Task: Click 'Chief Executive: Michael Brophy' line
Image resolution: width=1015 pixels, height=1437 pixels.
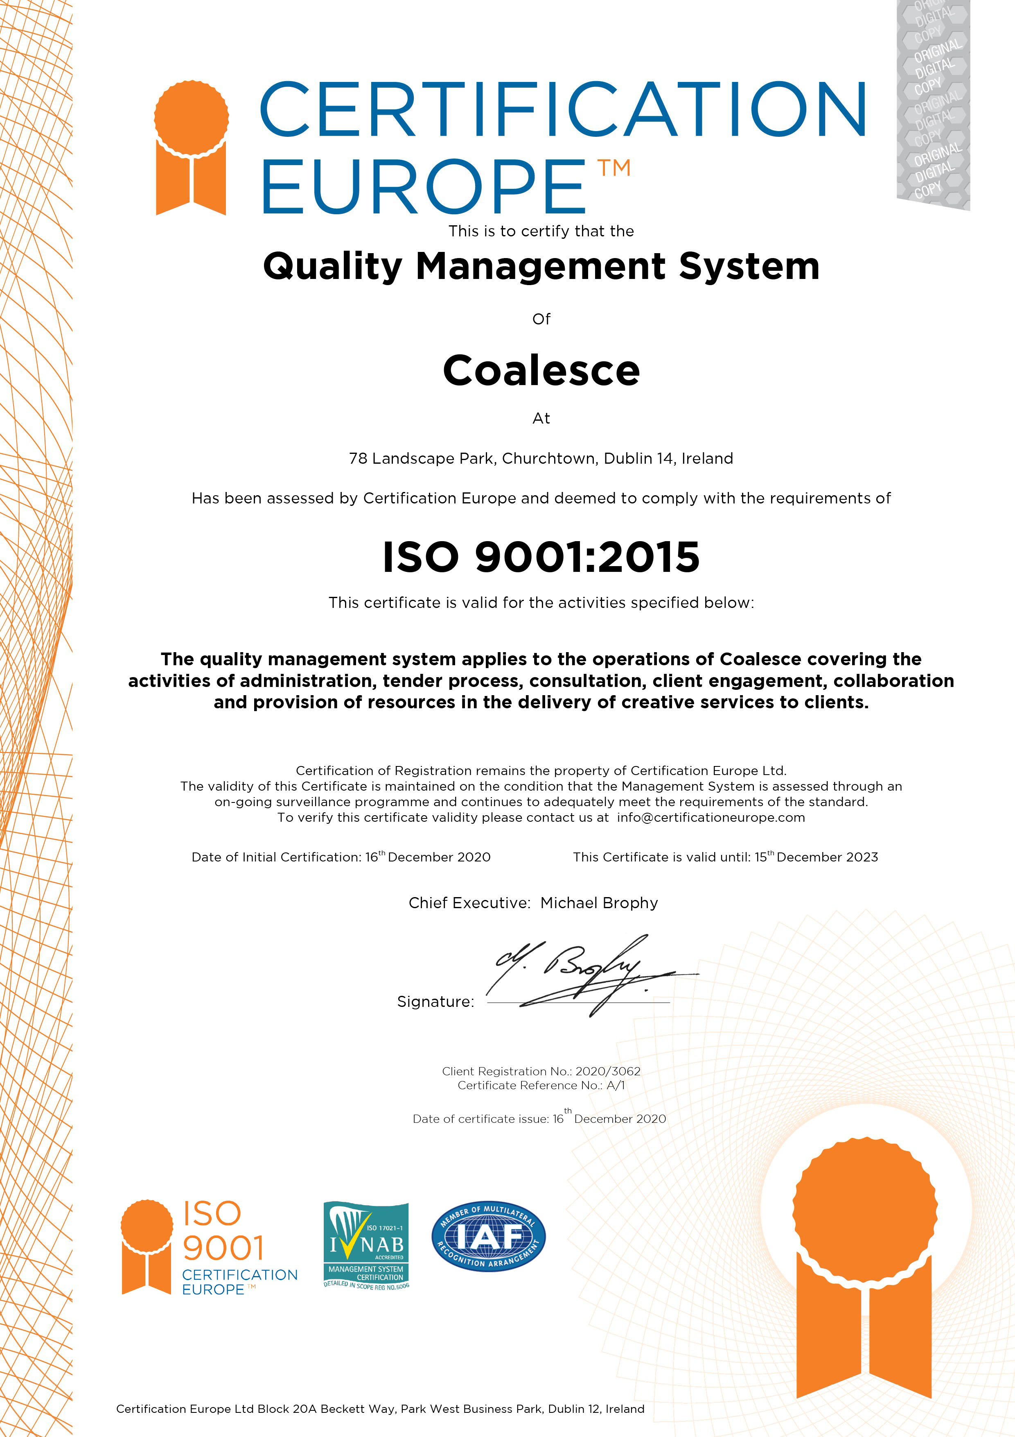Action: (x=533, y=902)
